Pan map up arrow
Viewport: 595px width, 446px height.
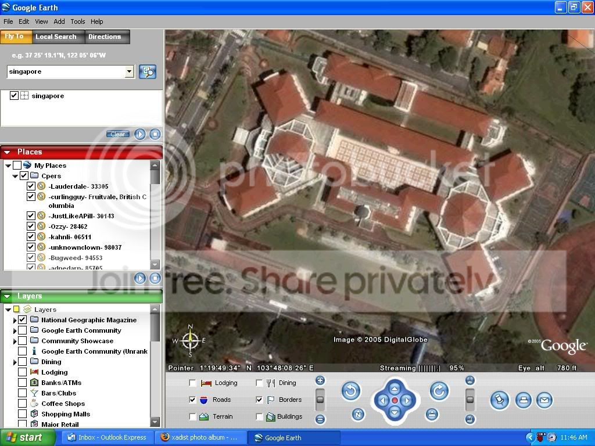point(395,389)
